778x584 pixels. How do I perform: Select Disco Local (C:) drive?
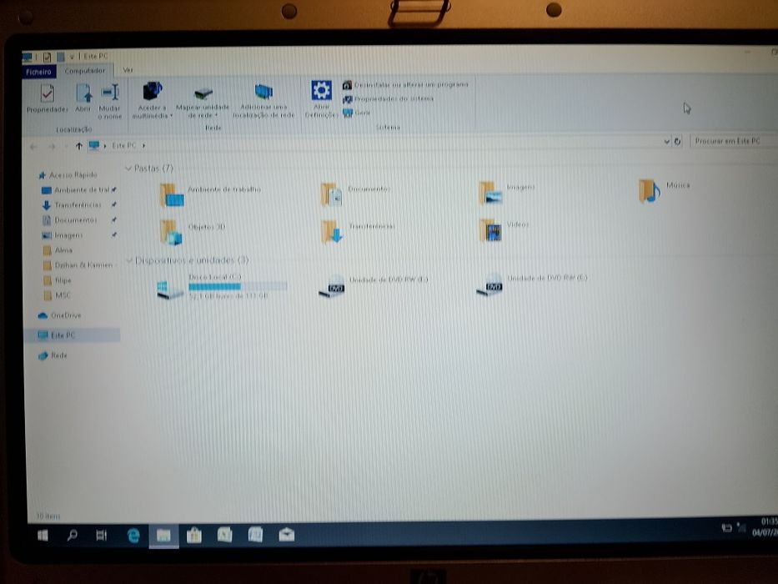[222, 286]
